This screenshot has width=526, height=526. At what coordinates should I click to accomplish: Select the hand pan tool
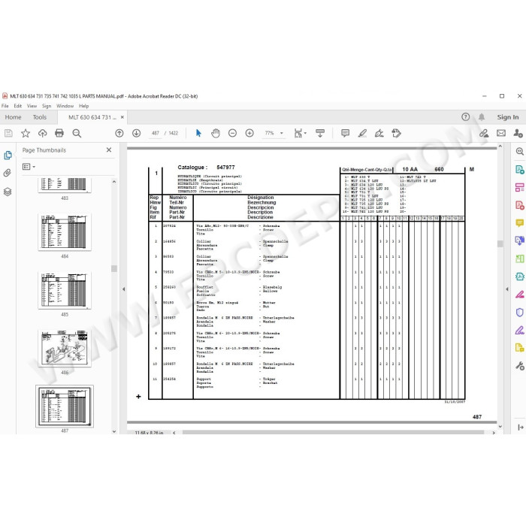(x=216, y=133)
